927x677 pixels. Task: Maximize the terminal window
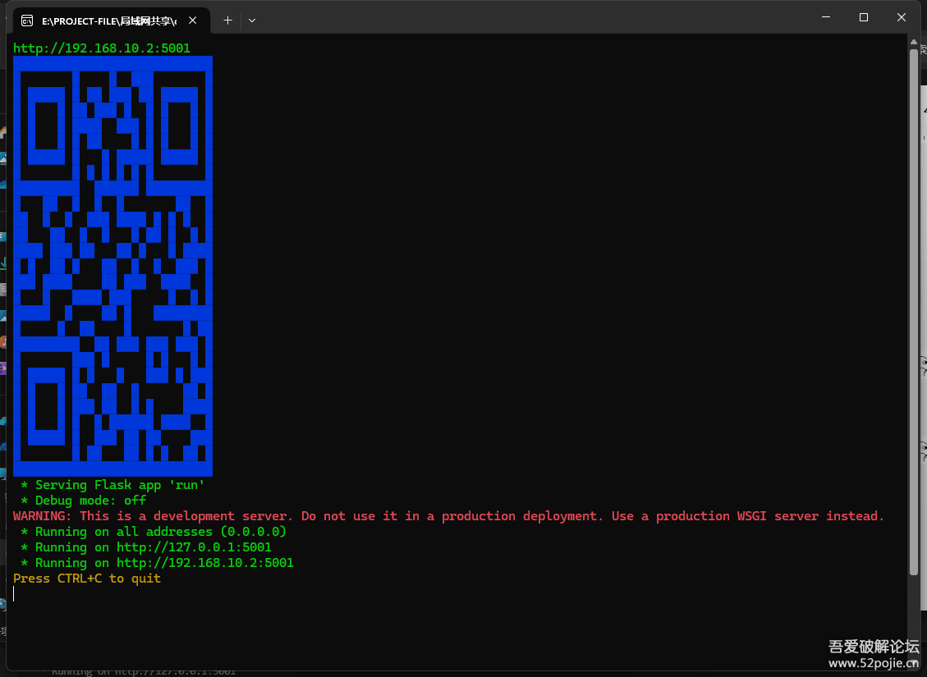point(864,17)
